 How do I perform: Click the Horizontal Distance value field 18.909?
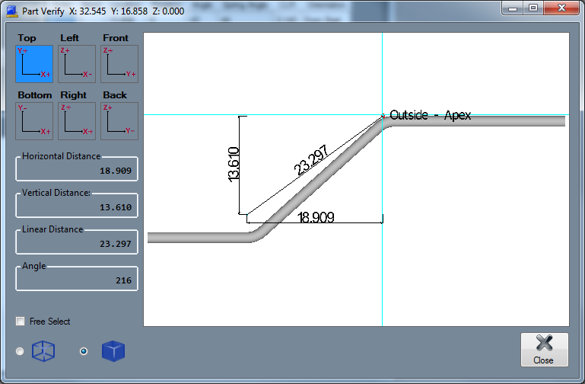click(77, 171)
